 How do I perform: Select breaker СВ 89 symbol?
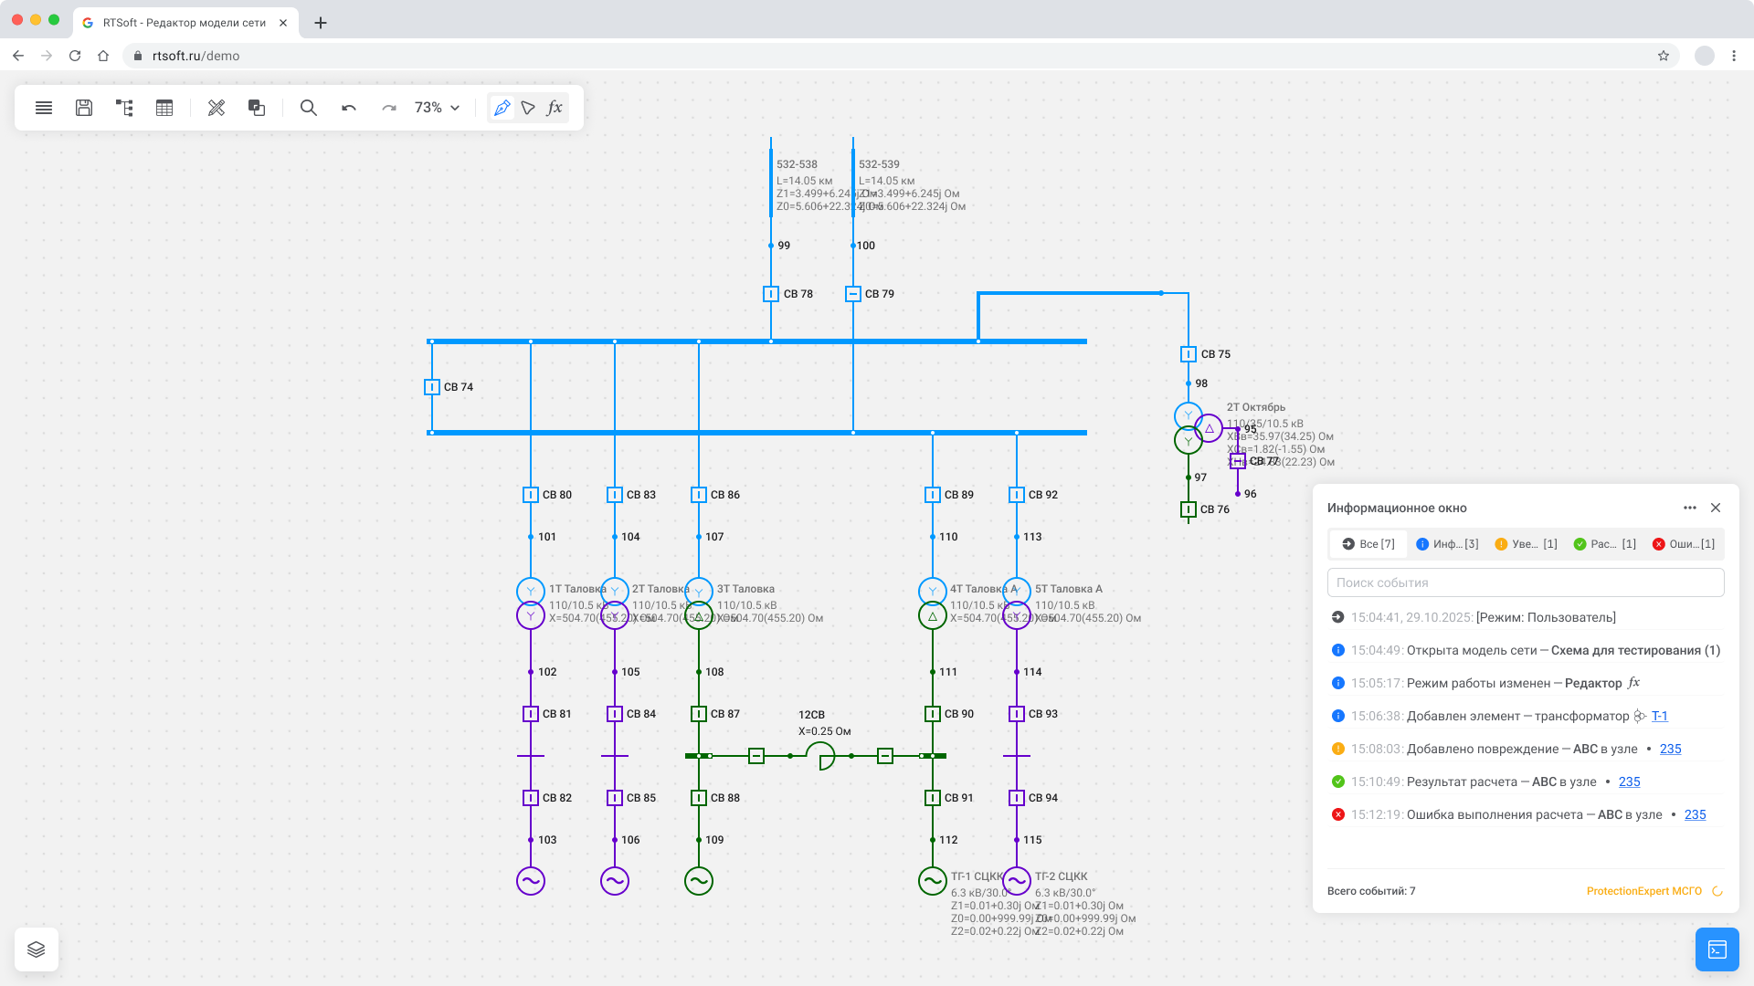(x=933, y=495)
